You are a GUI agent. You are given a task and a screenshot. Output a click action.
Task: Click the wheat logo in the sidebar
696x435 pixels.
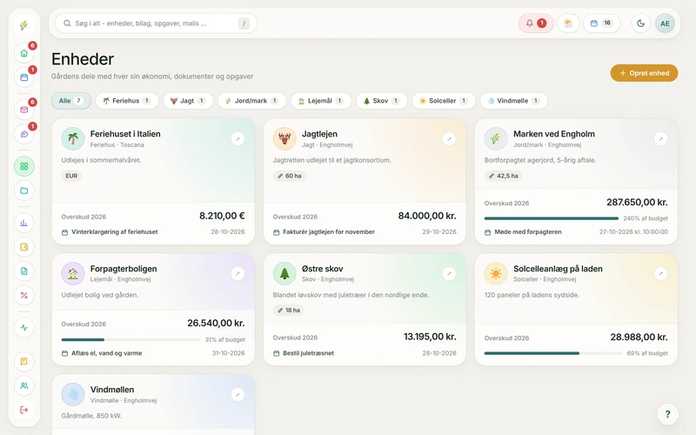24,25
